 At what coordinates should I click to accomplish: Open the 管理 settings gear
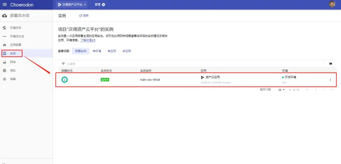tap(103, 4)
